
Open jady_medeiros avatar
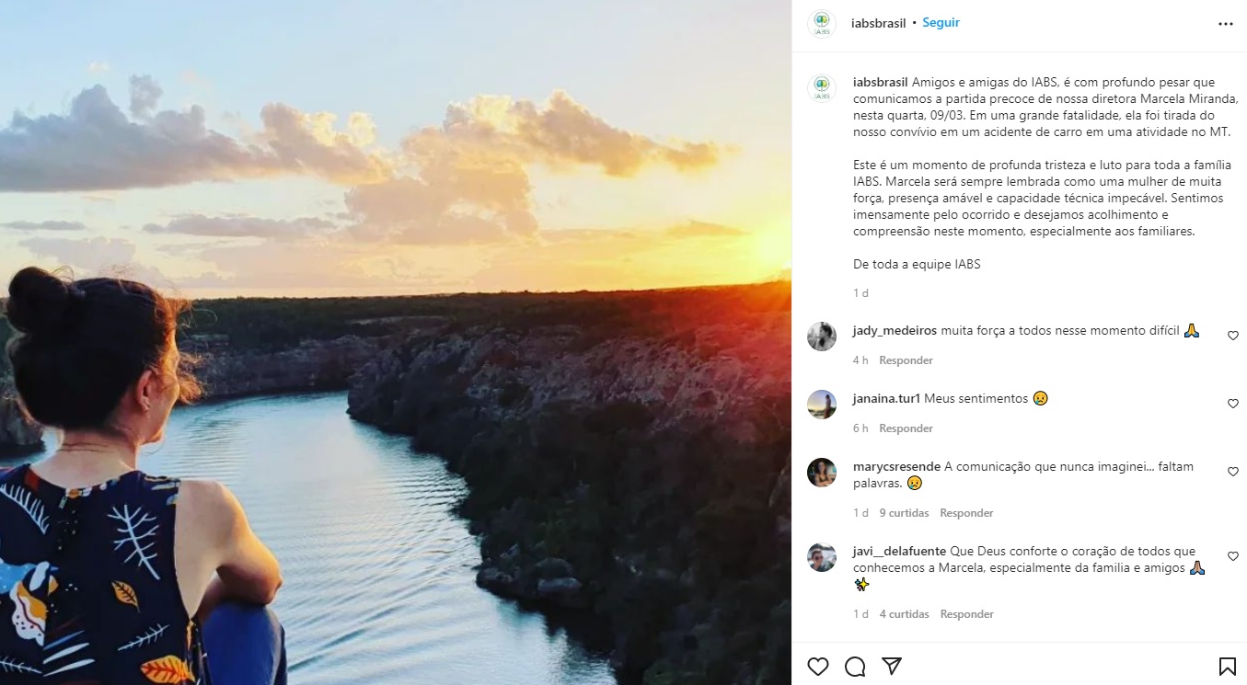point(822,337)
